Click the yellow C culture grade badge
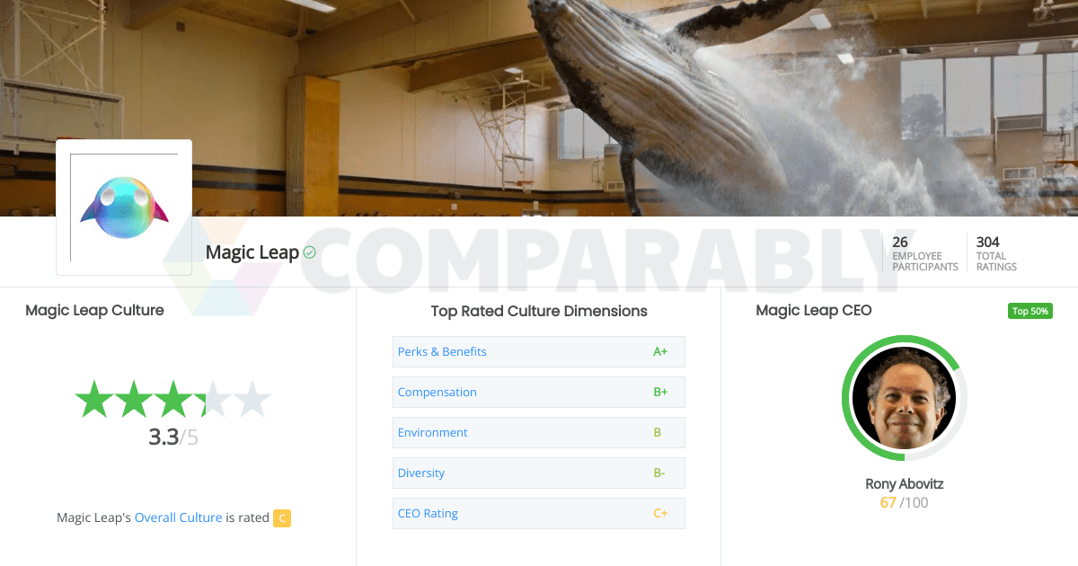Screen dimensions: 1078x566 point(282,517)
